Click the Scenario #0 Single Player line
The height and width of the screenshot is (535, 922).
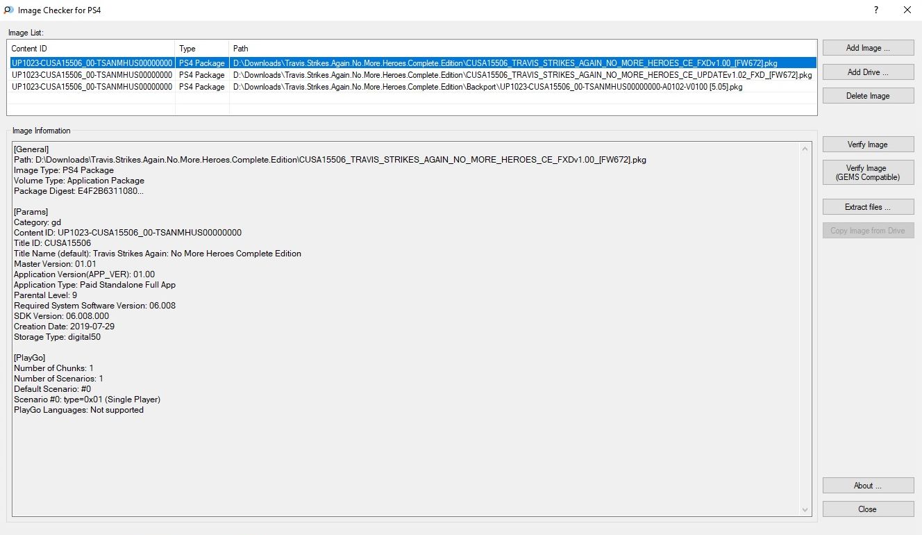pos(87,400)
